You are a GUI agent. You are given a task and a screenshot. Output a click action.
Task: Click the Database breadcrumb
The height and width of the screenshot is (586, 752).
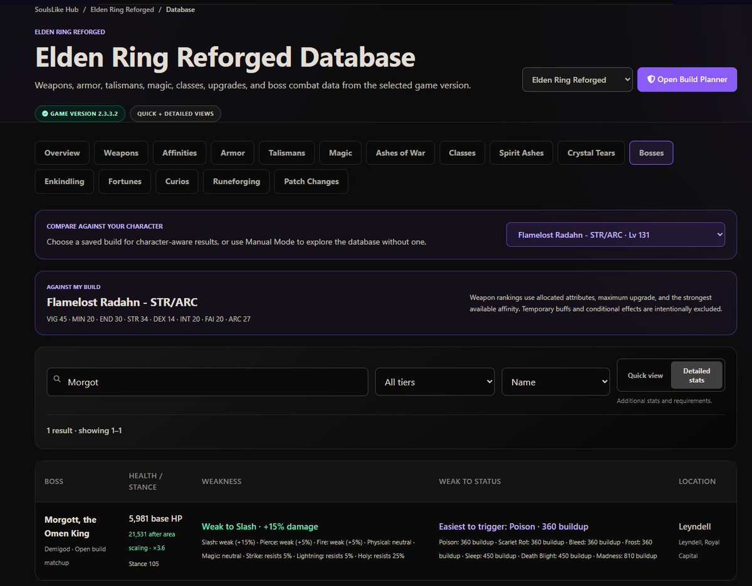(x=180, y=9)
